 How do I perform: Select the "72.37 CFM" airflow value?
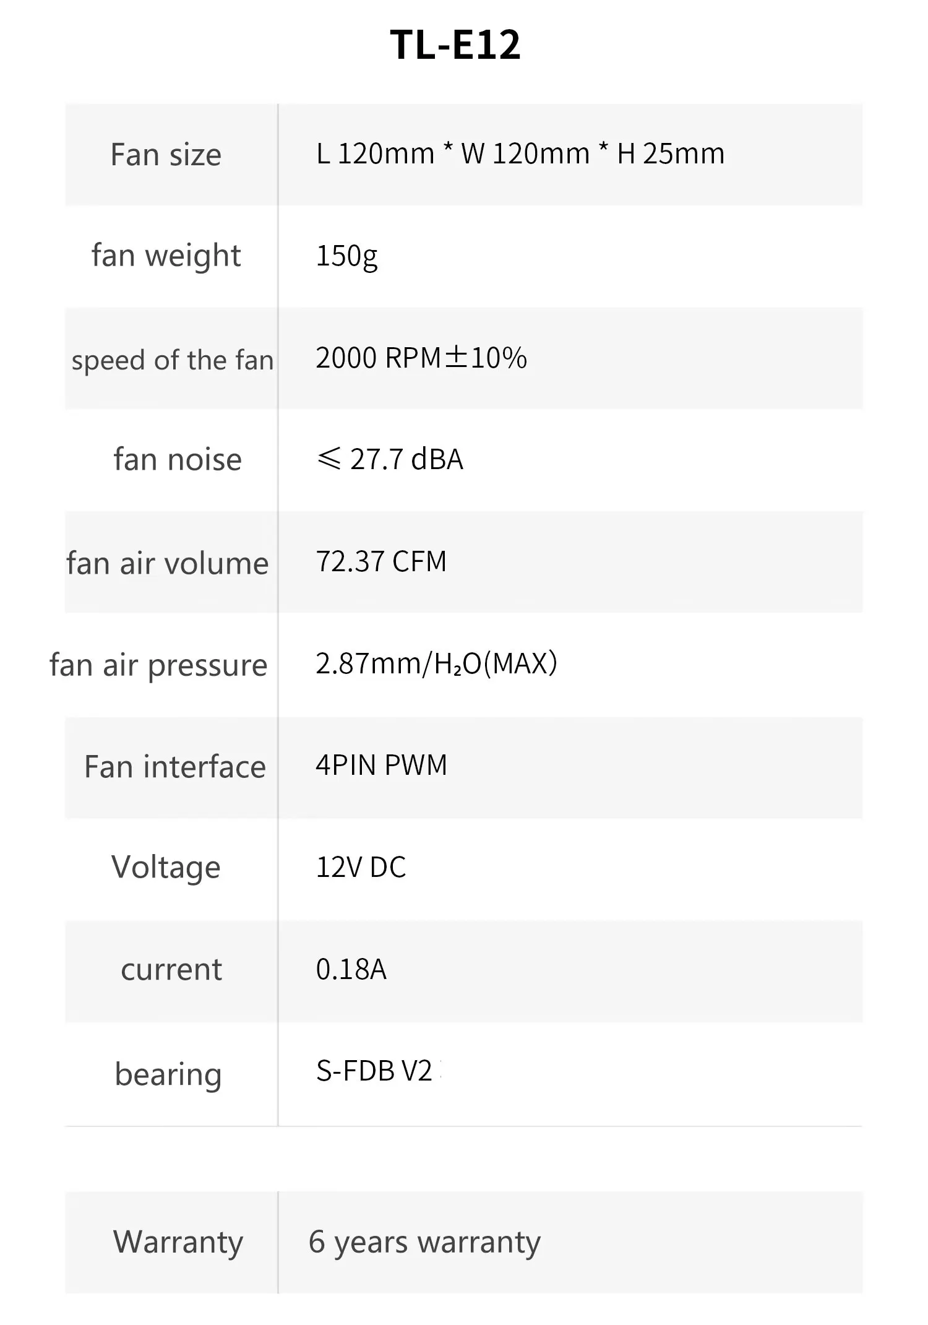(x=381, y=561)
